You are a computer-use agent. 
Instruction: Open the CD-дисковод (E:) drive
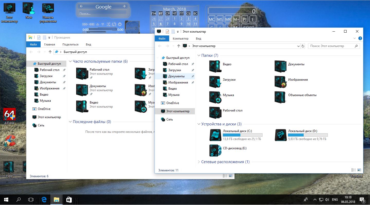point(215,150)
